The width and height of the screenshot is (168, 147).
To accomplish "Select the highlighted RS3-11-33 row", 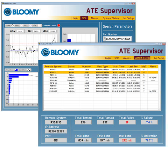I will [101, 72].
